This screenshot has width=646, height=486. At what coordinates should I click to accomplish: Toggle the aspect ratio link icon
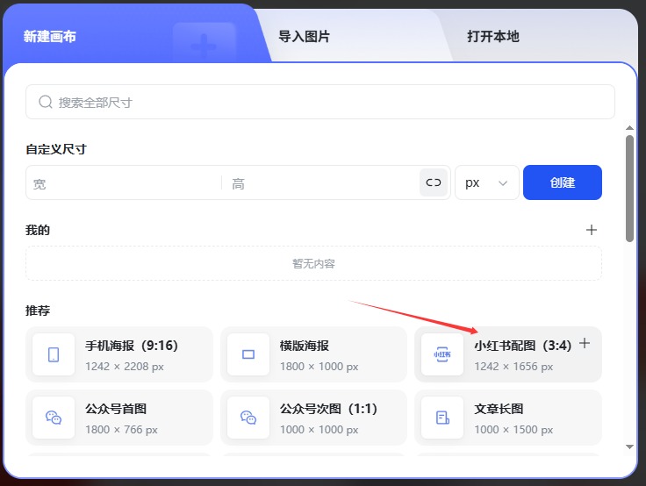coord(434,182)
